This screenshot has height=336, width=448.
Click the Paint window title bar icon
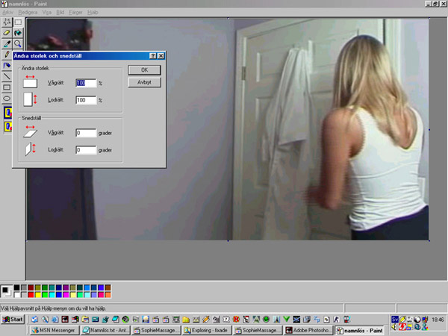click(4, 4)
